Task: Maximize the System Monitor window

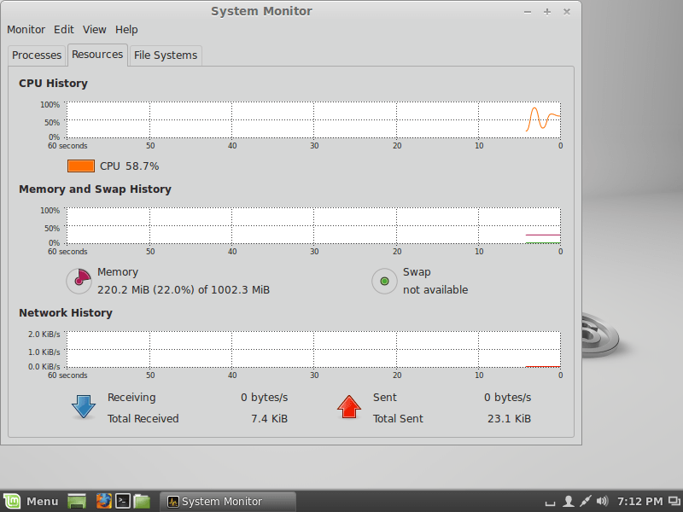Action: [x=547, y=12]
